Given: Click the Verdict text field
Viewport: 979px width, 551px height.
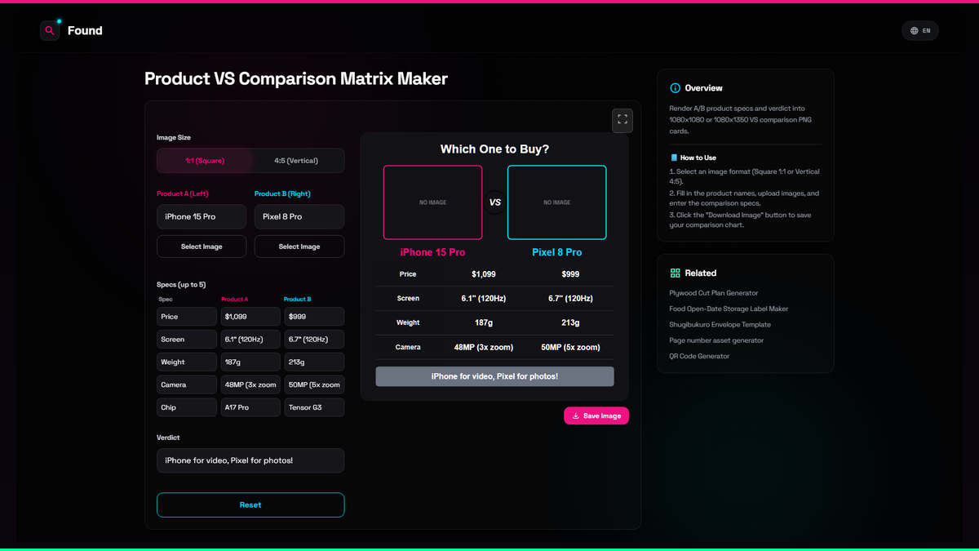Looking at the screenshot, I should 250,460.
